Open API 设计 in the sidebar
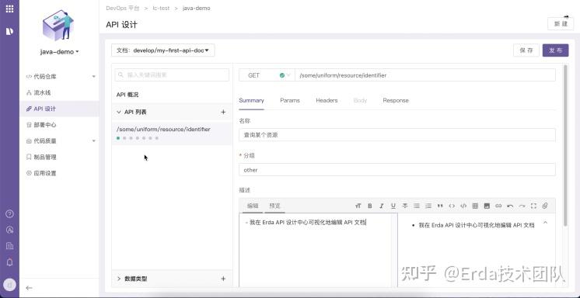The height and width of the screenshot is (298, 580). tap(59, 109)
